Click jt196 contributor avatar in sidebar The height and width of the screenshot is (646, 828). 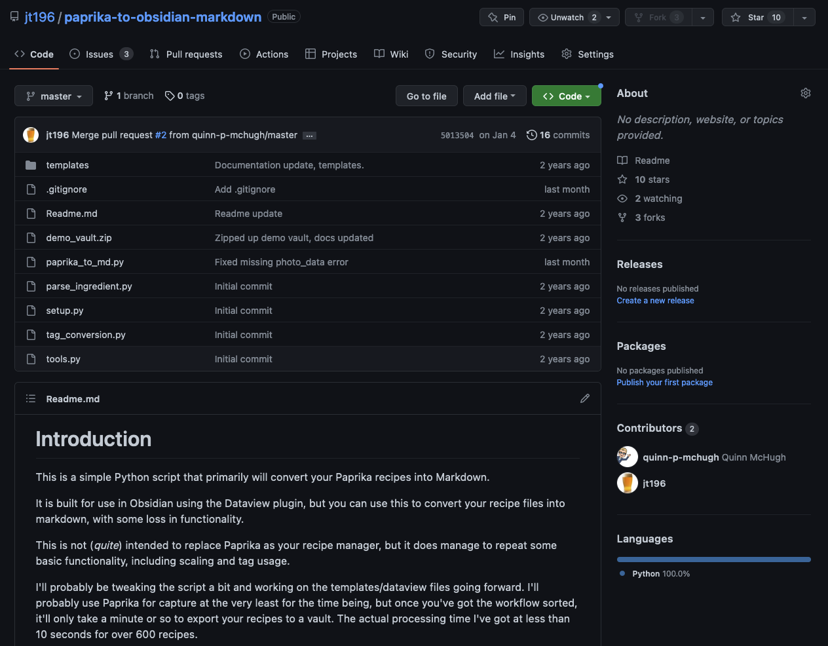(628, 483)
